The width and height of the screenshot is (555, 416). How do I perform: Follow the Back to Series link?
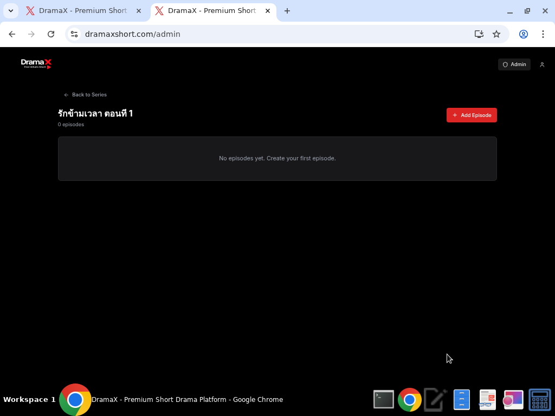tap(85, 95)
